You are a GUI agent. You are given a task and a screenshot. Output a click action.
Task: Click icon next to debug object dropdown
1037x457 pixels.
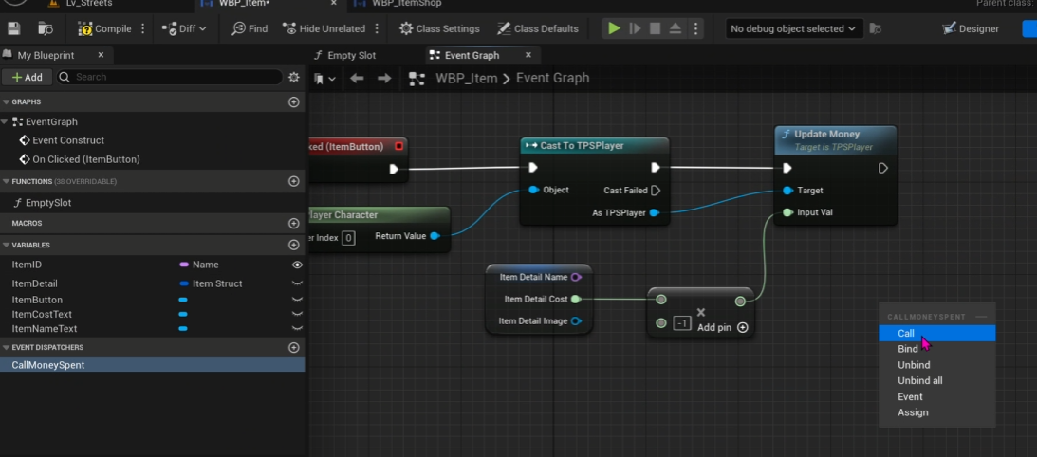tap(875, 28)
